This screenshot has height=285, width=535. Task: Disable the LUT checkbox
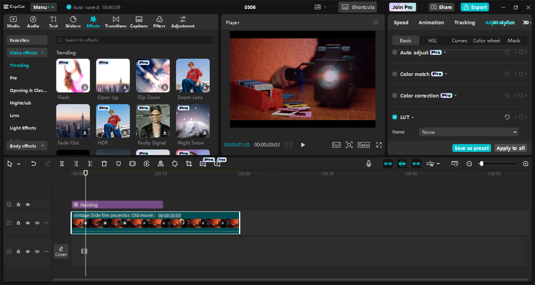(x=394, y=117)
